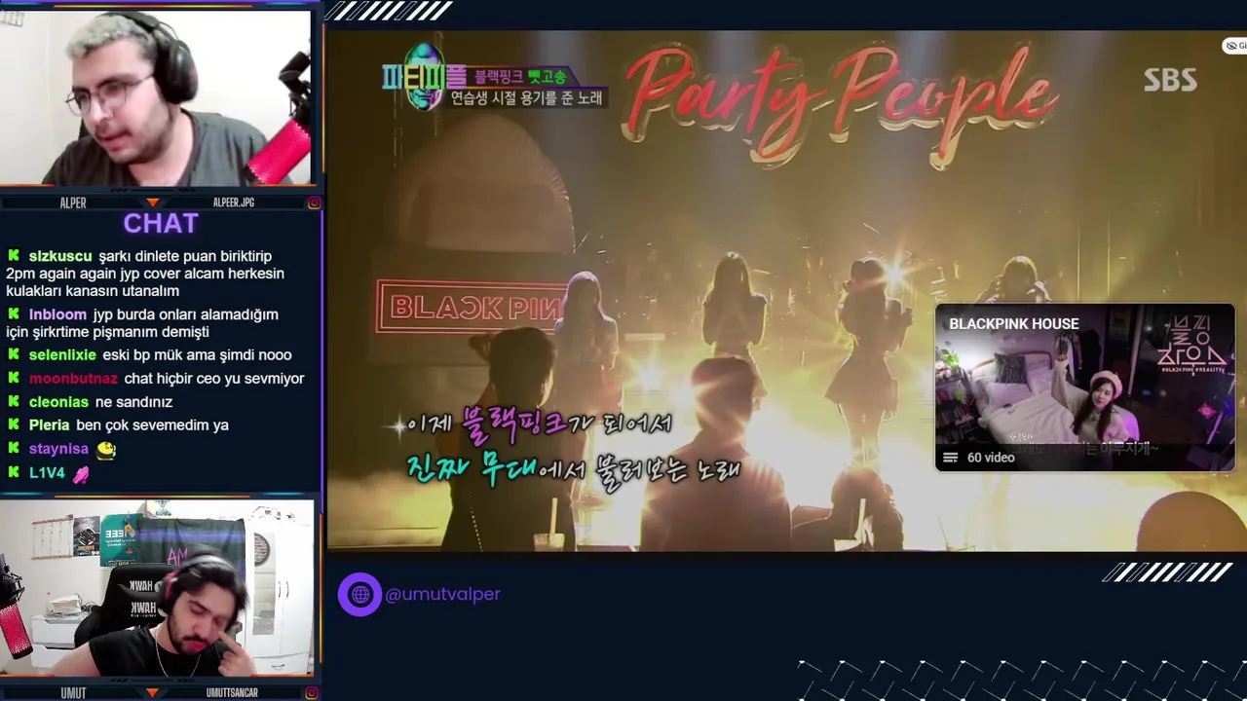Click the green K badge before slzkuscu
Viewport: 1247px width, 701px height.
point(14,256)
